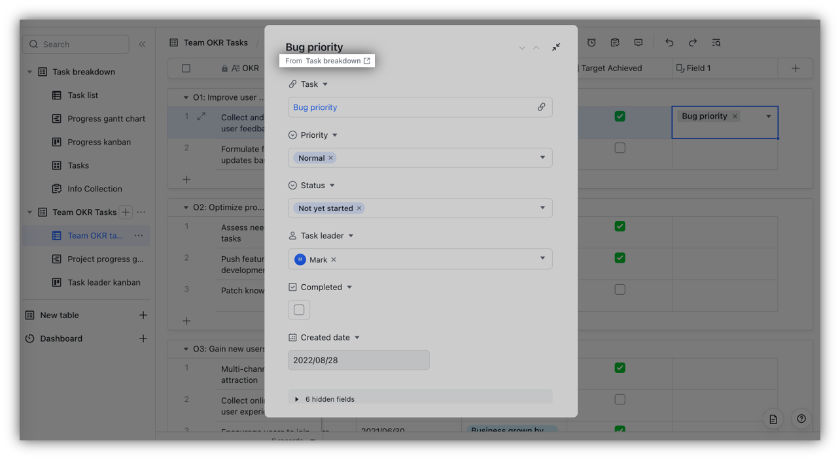Add a new field column
The image size is (840, 460).
[796, 68]
